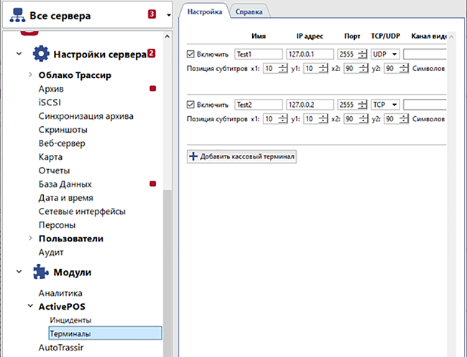467x357 pixels.
Task: Open Синхронизация архива settings
Action: click(x=85, y=116)
